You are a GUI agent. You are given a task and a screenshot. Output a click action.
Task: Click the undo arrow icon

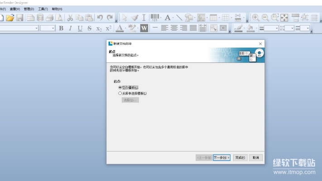tap(100, 18)
